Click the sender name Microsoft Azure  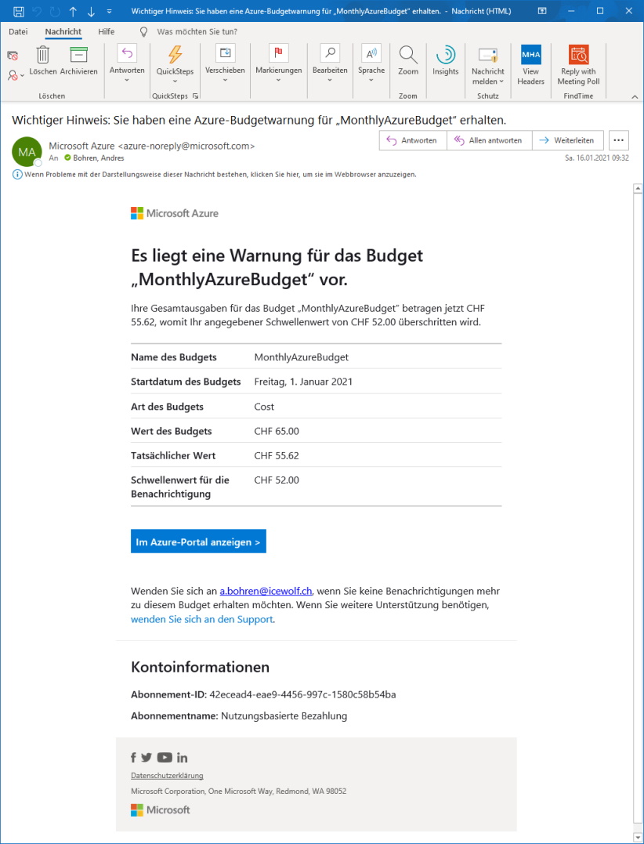[x=81, y=146]
